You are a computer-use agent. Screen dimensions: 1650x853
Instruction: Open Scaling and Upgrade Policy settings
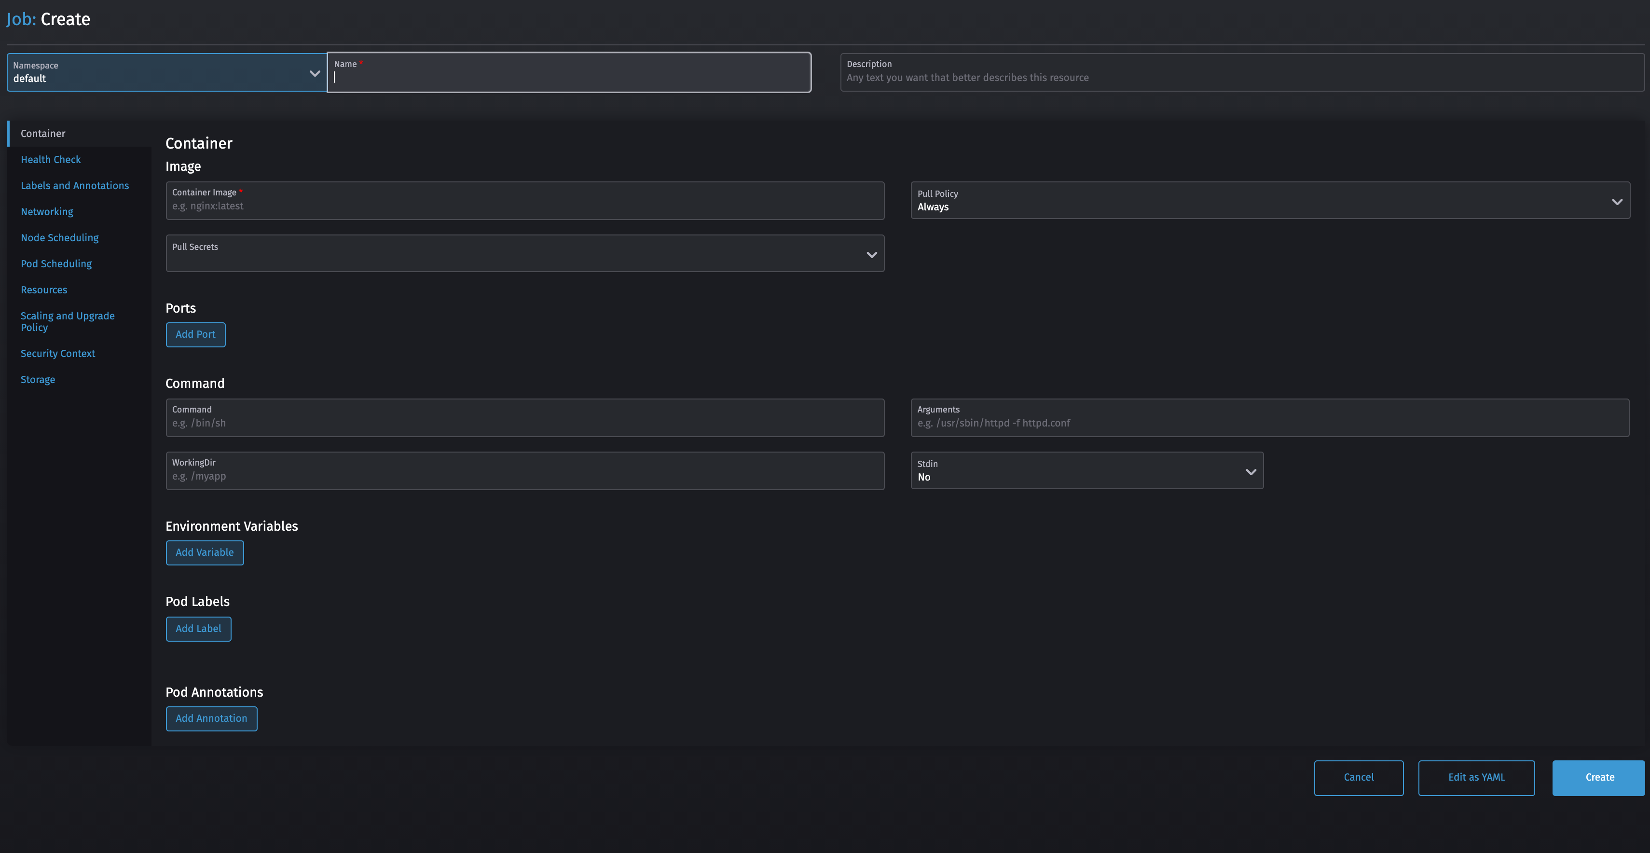(x=67, y=321)
